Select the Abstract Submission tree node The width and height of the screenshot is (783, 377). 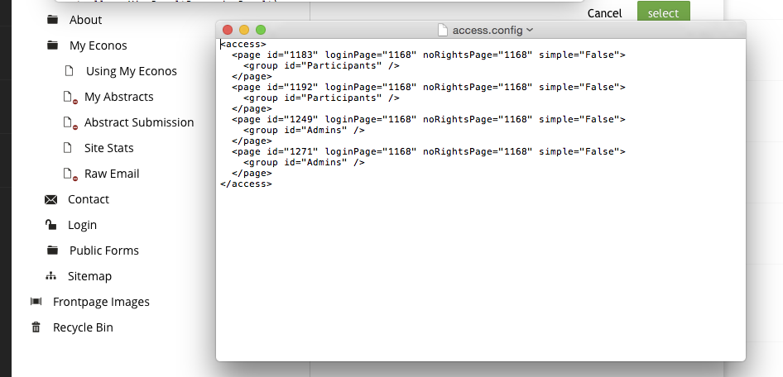[139, 122]
